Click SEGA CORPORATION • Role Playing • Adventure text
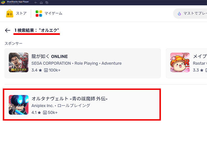Image resolution: width=207 pixels, height=146 pixels. tap(76, 63)
